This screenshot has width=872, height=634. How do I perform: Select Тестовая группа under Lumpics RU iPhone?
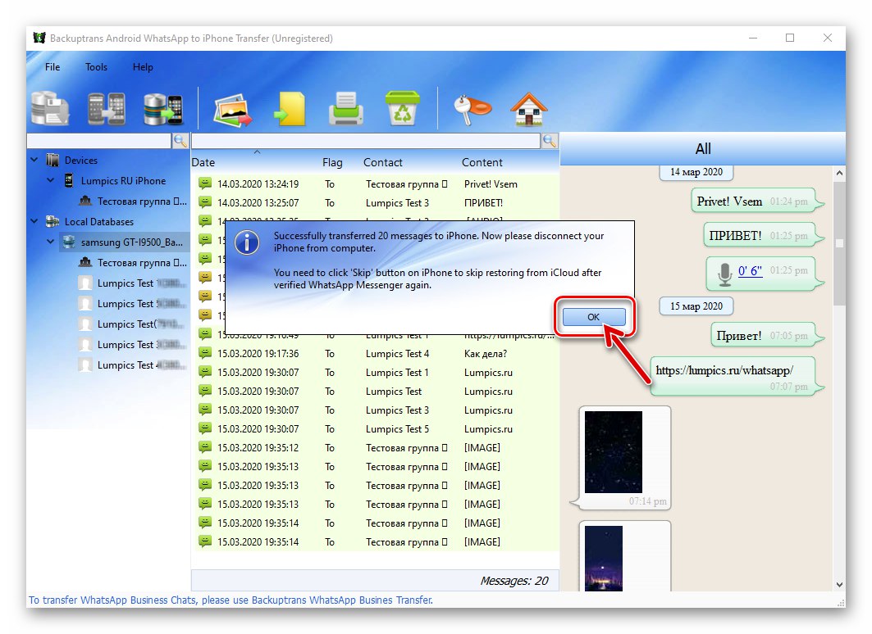click(x=142, y=202)
